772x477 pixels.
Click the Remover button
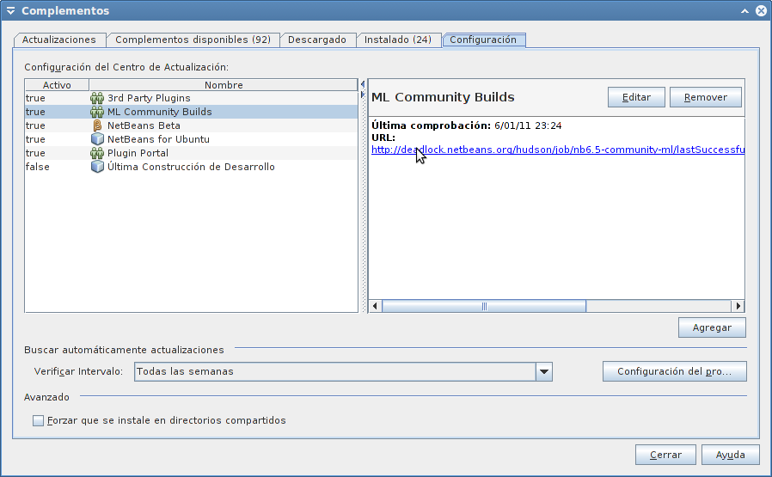point(706,97)
